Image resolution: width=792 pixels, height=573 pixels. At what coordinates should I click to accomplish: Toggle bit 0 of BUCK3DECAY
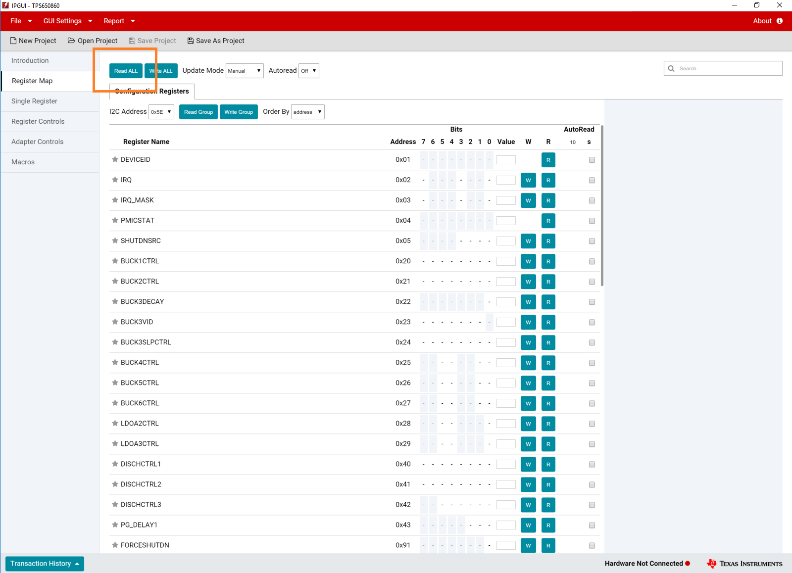click(489, 302)
